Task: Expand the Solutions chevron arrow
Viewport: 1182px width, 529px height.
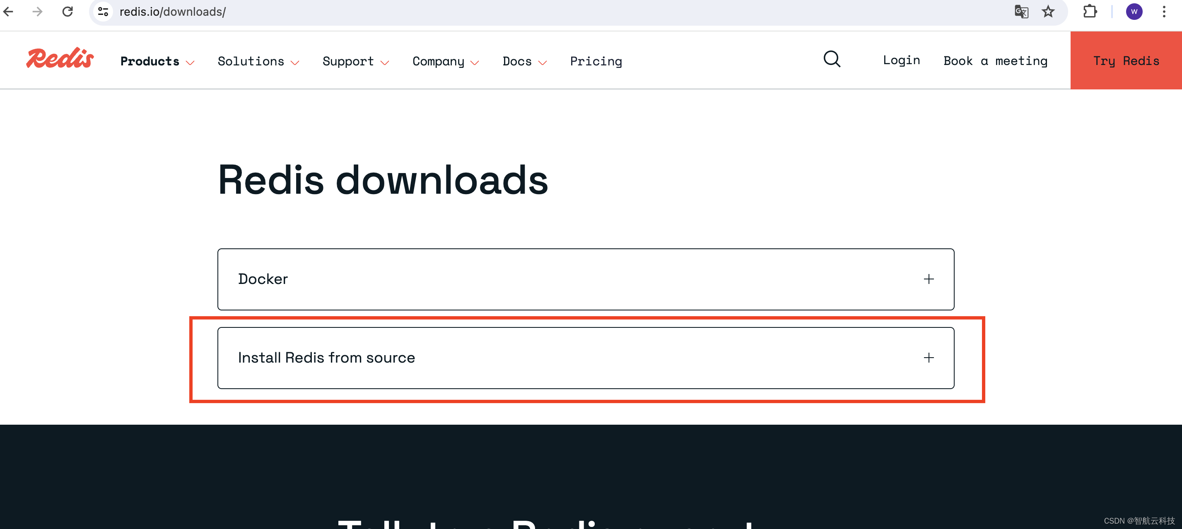Action: click(x=295, y=63)
